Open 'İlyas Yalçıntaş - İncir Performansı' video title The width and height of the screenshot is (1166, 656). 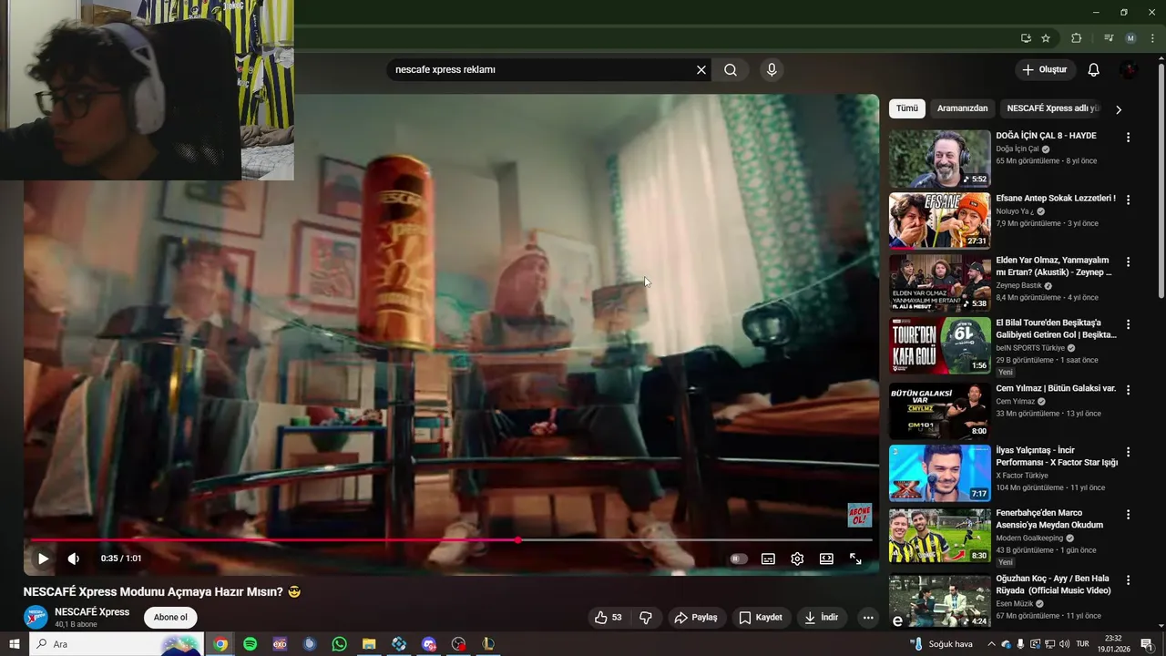1057,456
